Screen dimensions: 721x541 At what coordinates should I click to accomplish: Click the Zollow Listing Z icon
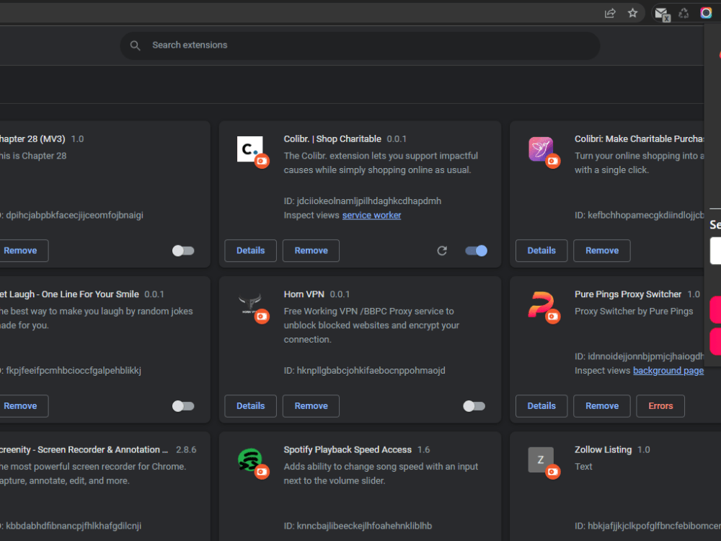tap(541, 459)
